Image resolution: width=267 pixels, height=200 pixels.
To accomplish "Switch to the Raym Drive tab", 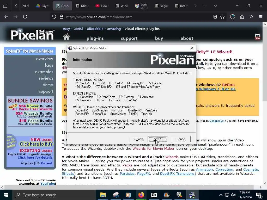I will (43, 6).
